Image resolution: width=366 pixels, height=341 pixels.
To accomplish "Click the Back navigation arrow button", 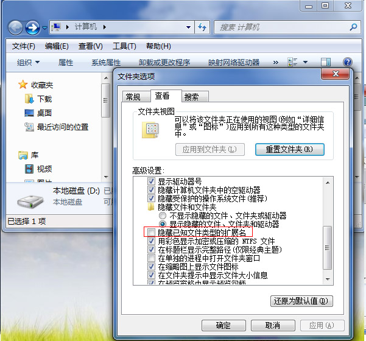I will coord(15,27).
